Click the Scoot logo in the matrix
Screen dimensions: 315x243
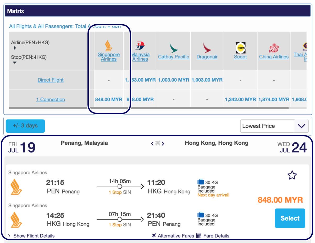point(240,48)
